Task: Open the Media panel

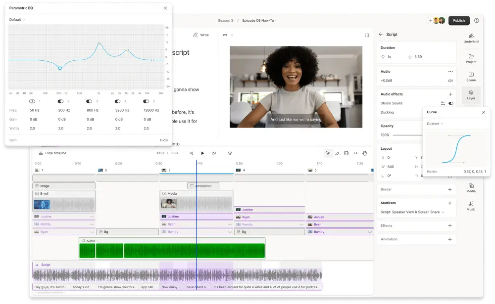Action: coord(471,187)
